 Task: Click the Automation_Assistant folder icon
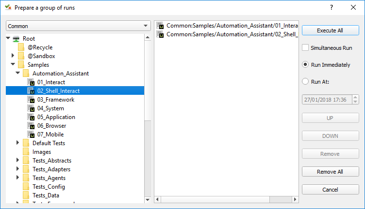coord(26,74)
